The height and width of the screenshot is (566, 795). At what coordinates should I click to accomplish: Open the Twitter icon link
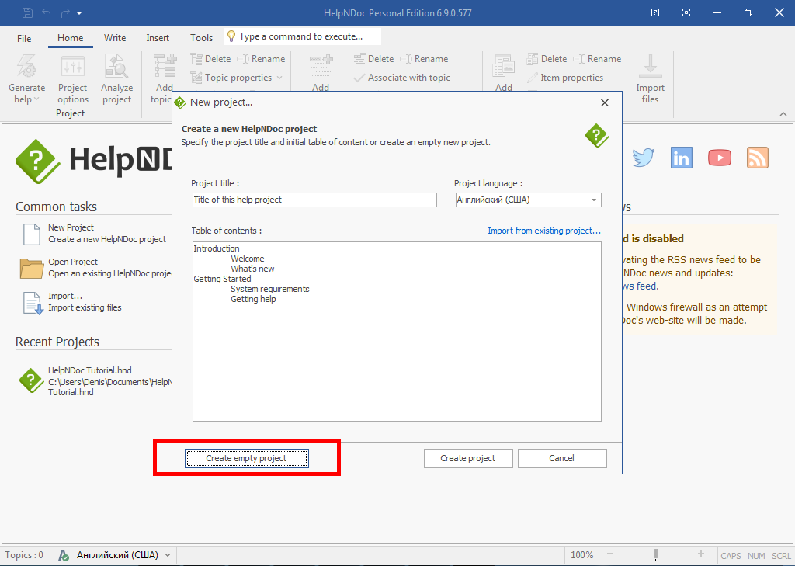[644, 158]
